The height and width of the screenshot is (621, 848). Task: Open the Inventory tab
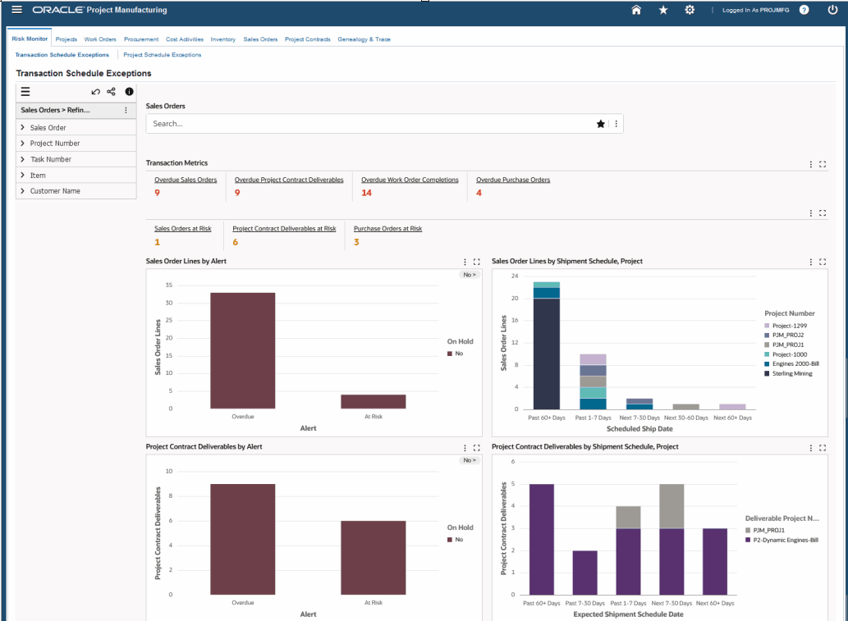coord(222,39)
